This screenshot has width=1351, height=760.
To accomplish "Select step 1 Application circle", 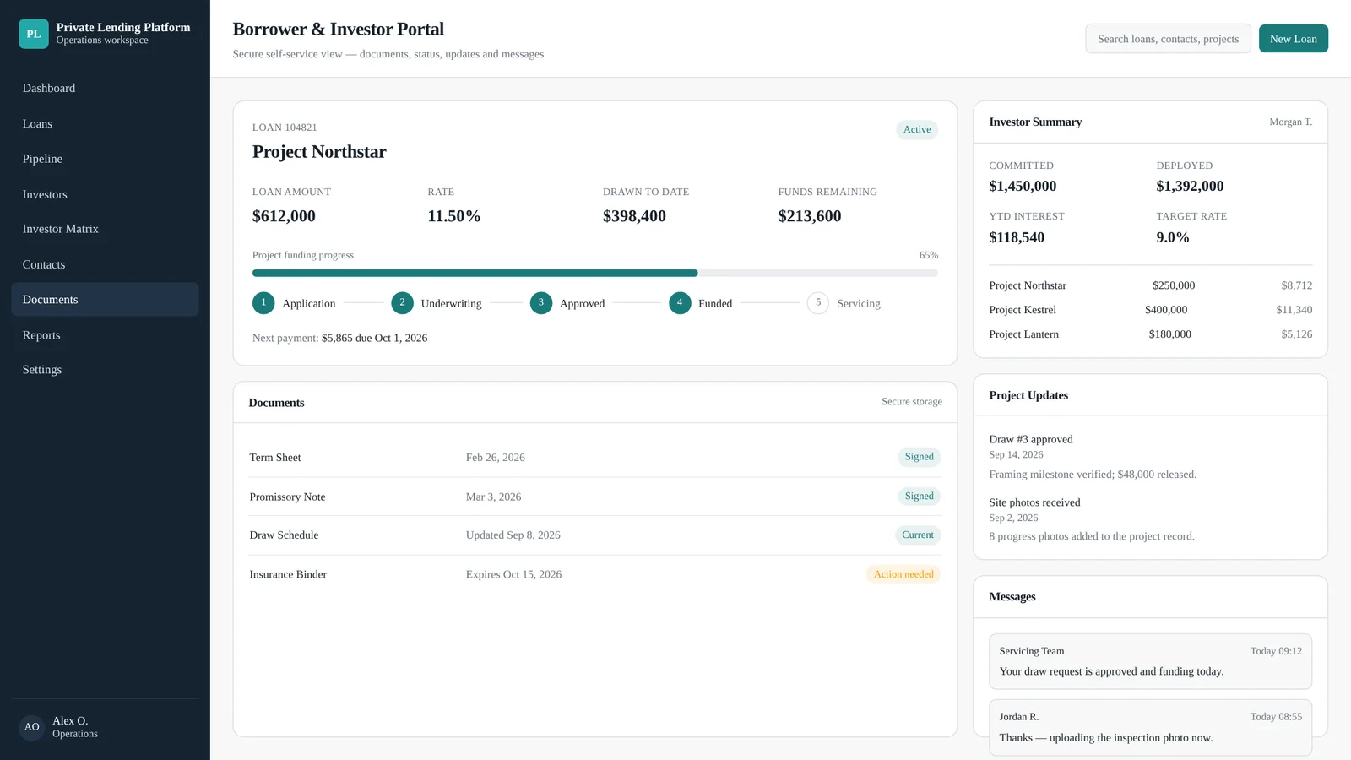I will coord(263,303).
